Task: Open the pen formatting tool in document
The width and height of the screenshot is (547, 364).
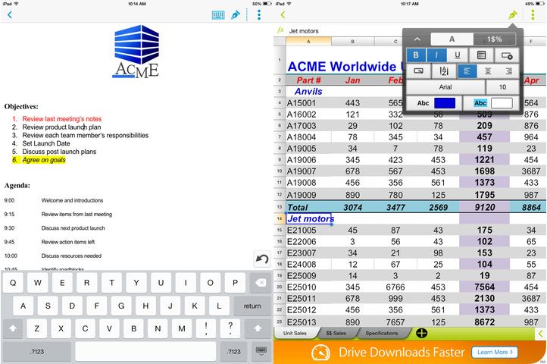Action: tap(236, 14)
